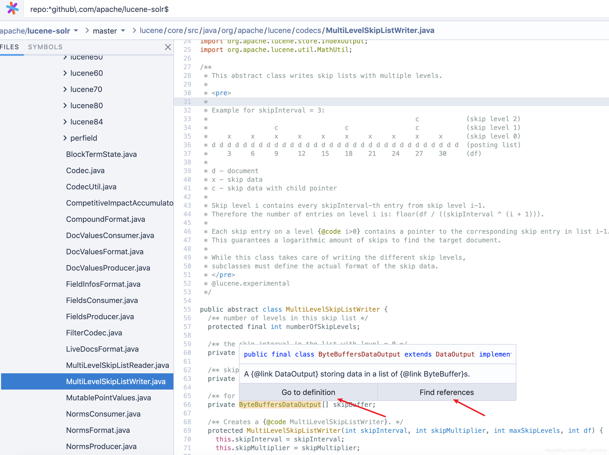Click the Sourcegraph logo icon
The height and width of the screenshot is (455, 609).
(12, 9)
